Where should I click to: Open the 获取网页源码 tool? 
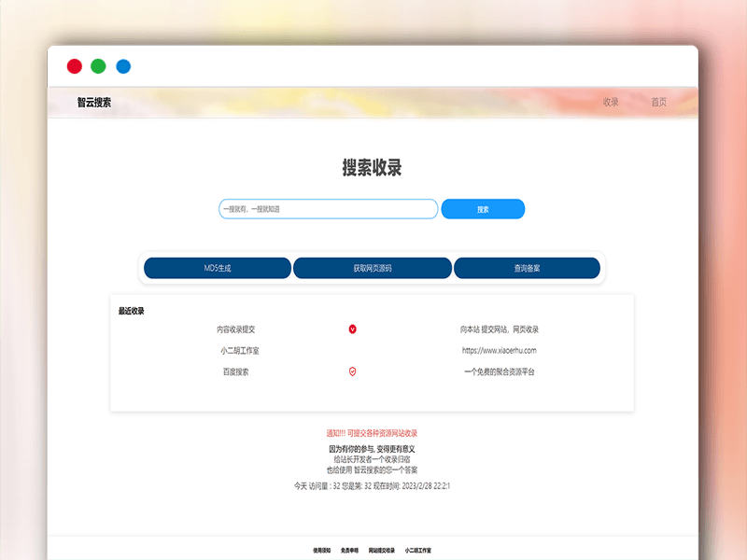coord(373,268)
